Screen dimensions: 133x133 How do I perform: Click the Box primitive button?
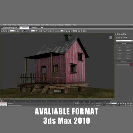(x=120, y=48)
